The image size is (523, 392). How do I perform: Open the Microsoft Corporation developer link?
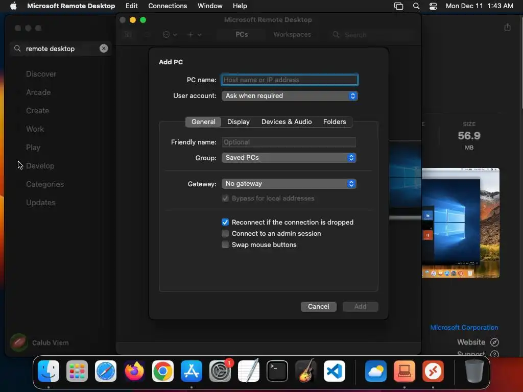tap(464, 327)
